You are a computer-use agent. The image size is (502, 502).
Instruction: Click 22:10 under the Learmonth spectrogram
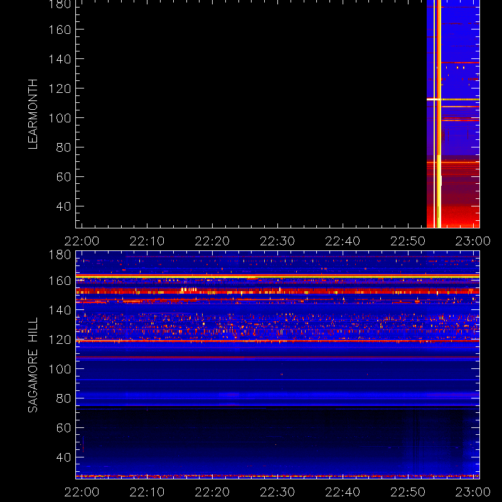[147, 241]
